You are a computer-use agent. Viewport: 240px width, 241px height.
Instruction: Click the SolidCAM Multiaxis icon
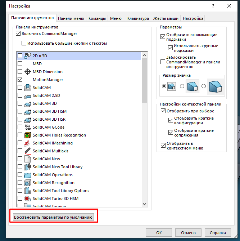(28, 151)
